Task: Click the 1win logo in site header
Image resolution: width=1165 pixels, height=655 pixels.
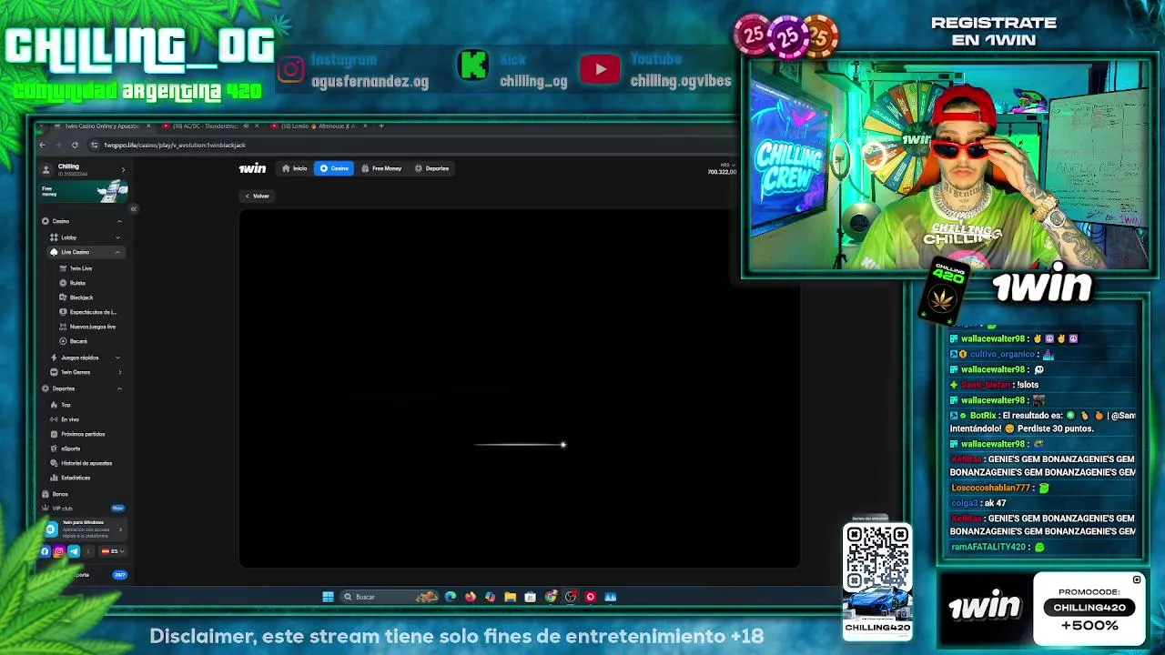Action: click(252, 168)
